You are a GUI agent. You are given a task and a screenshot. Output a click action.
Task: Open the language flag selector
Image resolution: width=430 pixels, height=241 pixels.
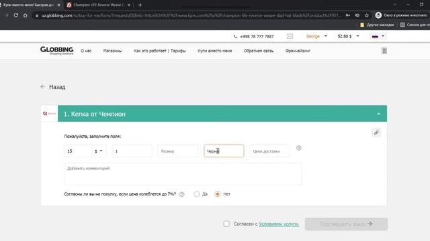tap(378, 36)
